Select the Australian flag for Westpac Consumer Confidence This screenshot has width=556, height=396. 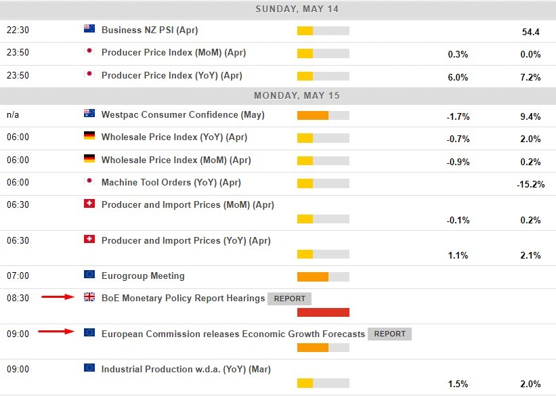point(90,114)
